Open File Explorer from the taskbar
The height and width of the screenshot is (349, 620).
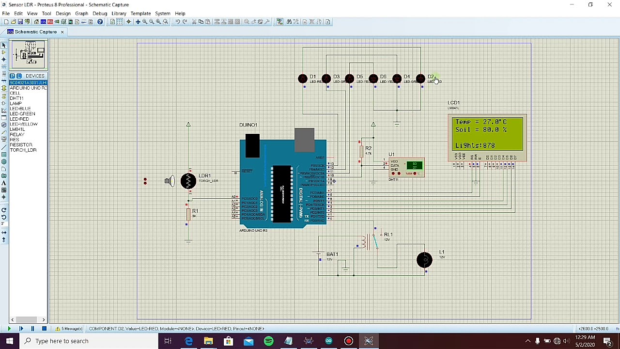(208, 341)
